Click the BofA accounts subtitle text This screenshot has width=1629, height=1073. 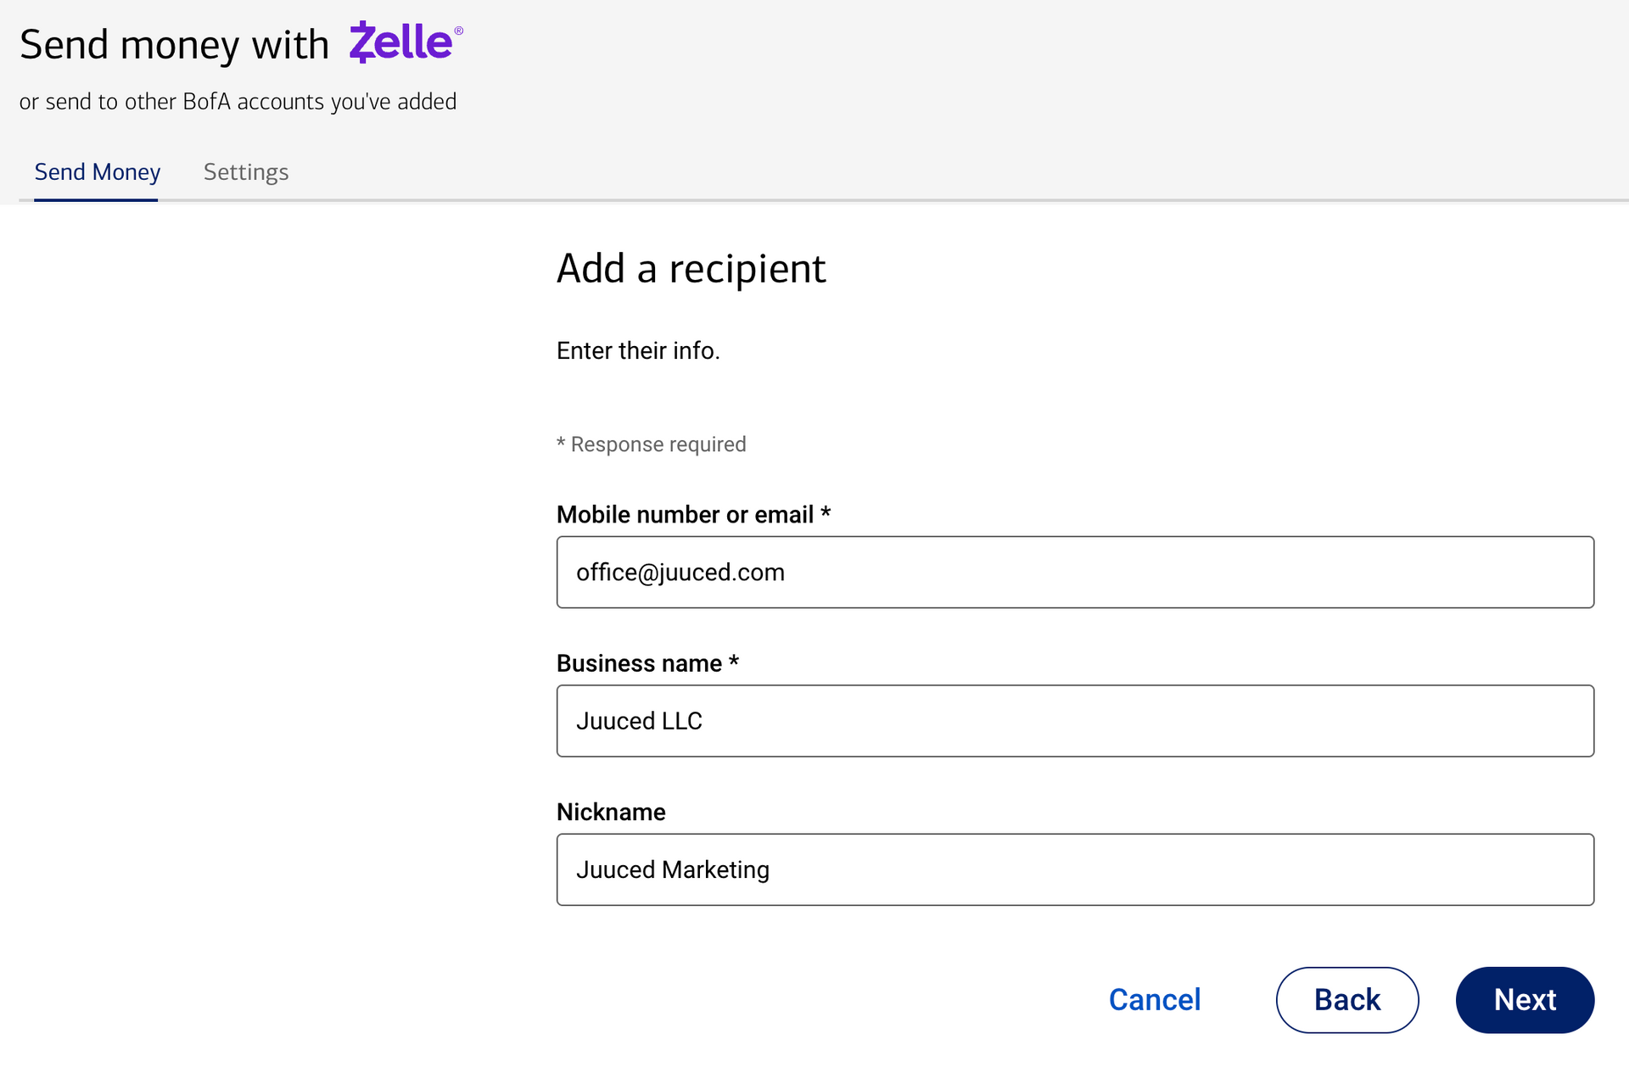[238, 102]
